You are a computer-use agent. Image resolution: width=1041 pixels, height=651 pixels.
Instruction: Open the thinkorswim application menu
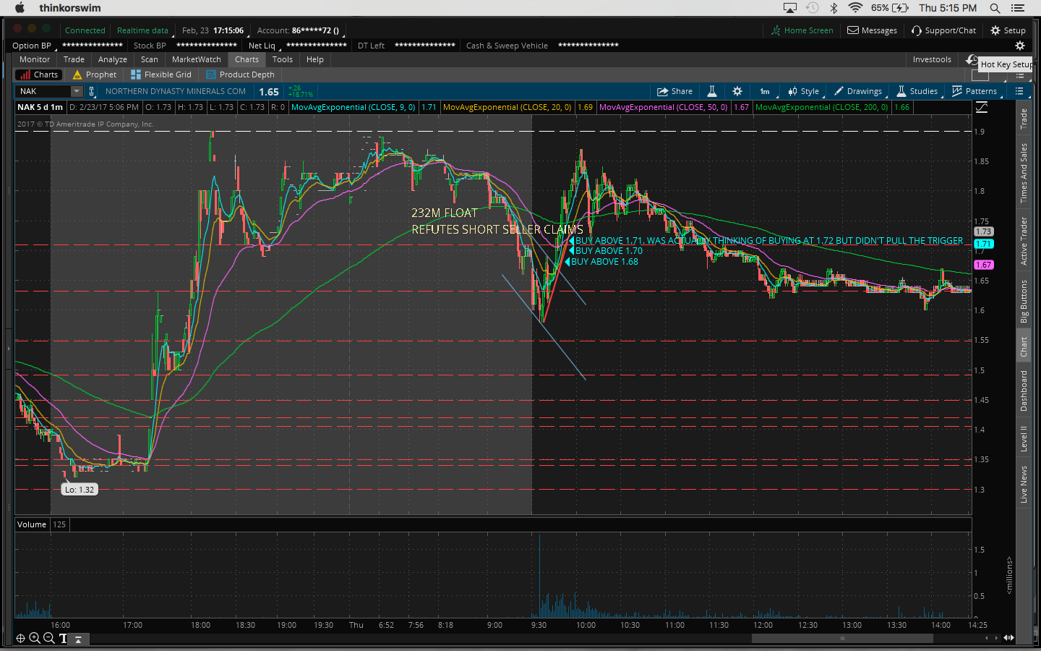click(70, 8)
